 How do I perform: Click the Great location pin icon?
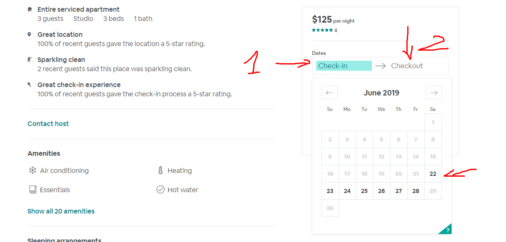pyautogui.click(x=29, y=34)
